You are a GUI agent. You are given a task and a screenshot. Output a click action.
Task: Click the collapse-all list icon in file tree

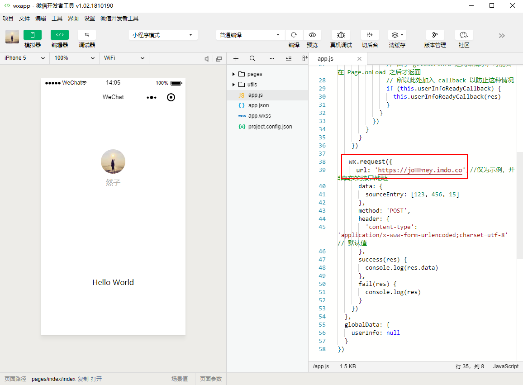pos(289,59)
